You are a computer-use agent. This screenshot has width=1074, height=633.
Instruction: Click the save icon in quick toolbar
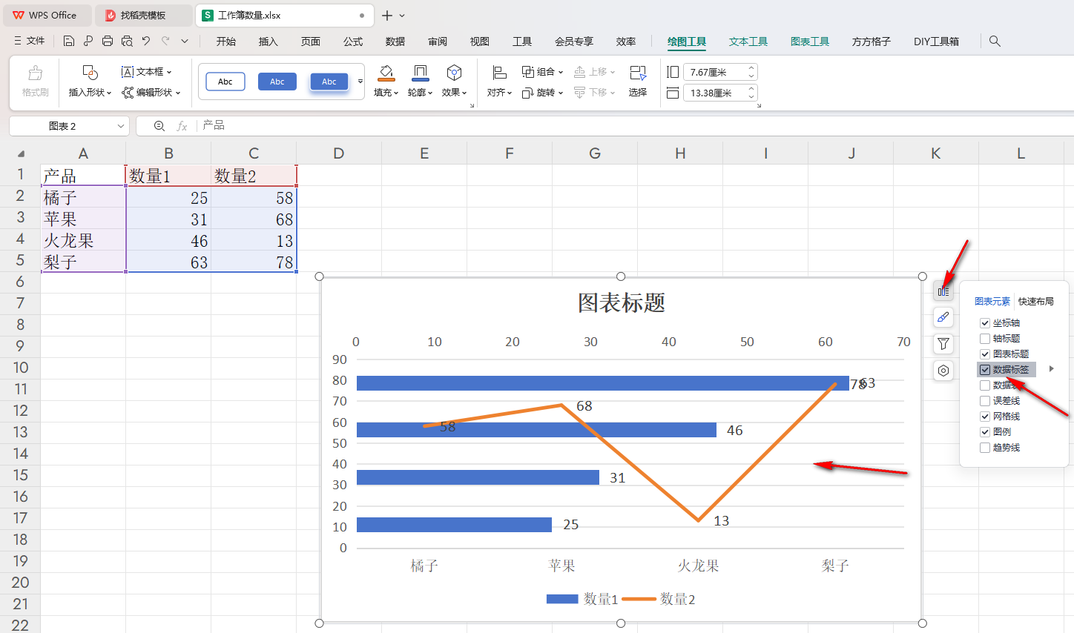pos(69,42)
